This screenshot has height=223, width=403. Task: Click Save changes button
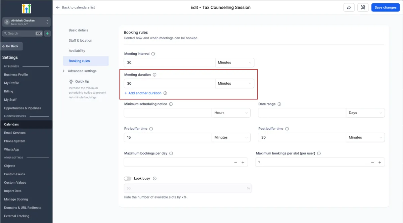coord(386,7)
